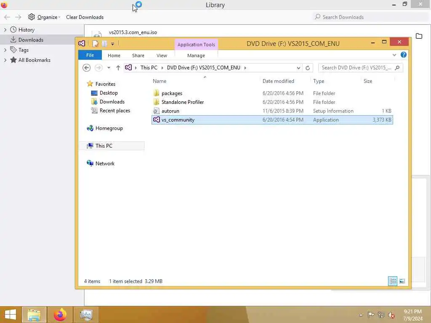Select Tags in Library sidebar
The height and width of the screenshot is (323, 431).
[x=24, y=50]
